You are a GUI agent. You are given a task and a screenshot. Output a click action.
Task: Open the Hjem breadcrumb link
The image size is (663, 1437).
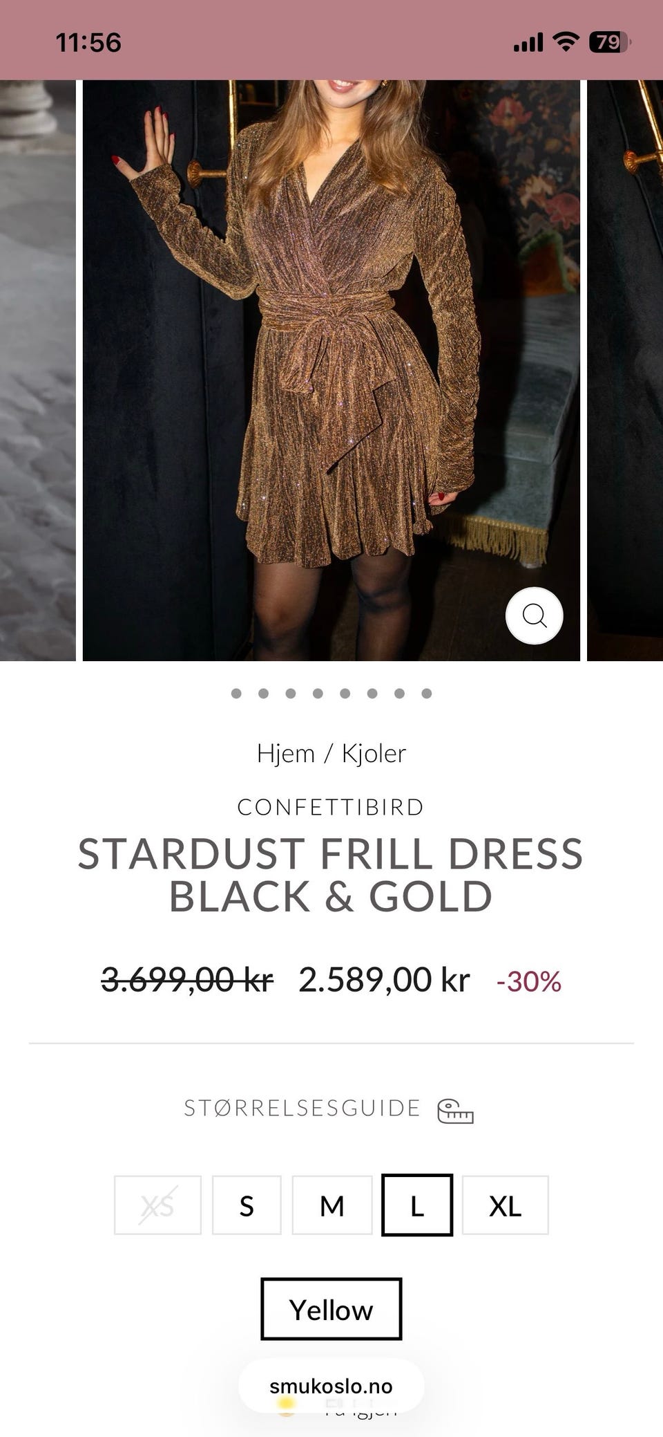click(x=286, y=753)
